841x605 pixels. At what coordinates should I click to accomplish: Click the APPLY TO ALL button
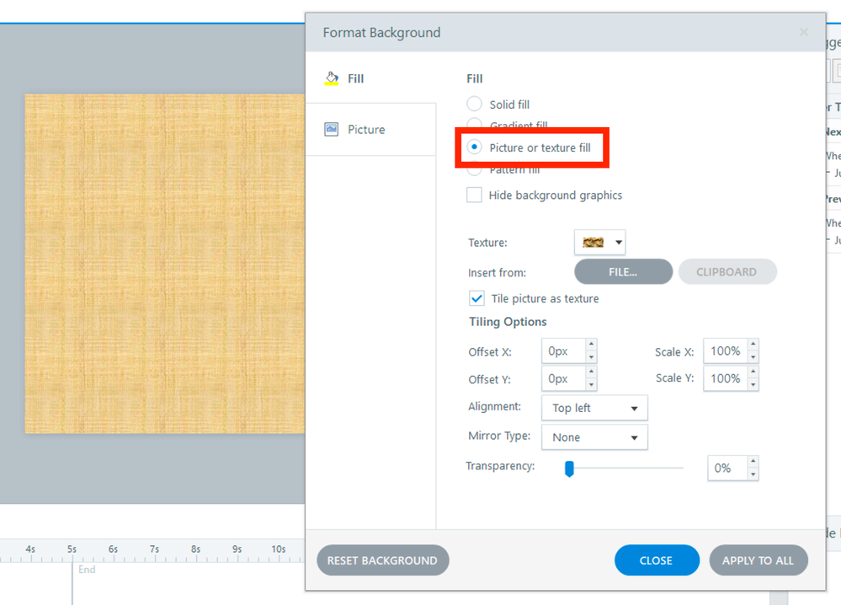coord(758,560)
